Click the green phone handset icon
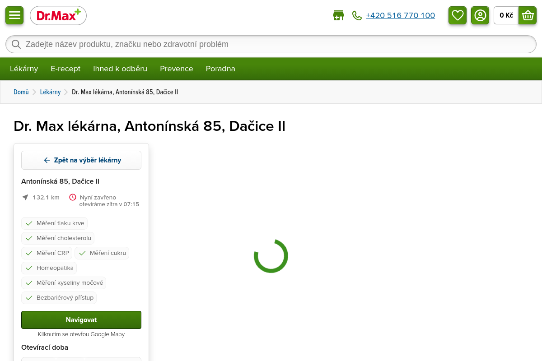The height and width of the screenshot is (361, 542). pyautogui.click(x=357, y=16)
